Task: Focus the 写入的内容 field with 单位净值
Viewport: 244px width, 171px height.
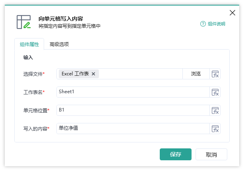Action: [133, 129]
